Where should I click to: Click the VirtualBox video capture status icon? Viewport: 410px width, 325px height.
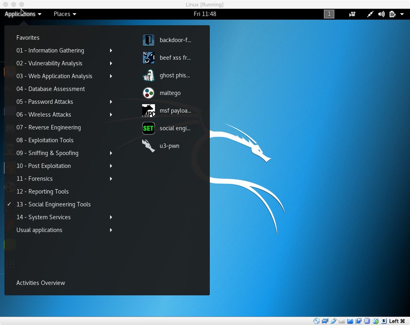pos(358,321)
